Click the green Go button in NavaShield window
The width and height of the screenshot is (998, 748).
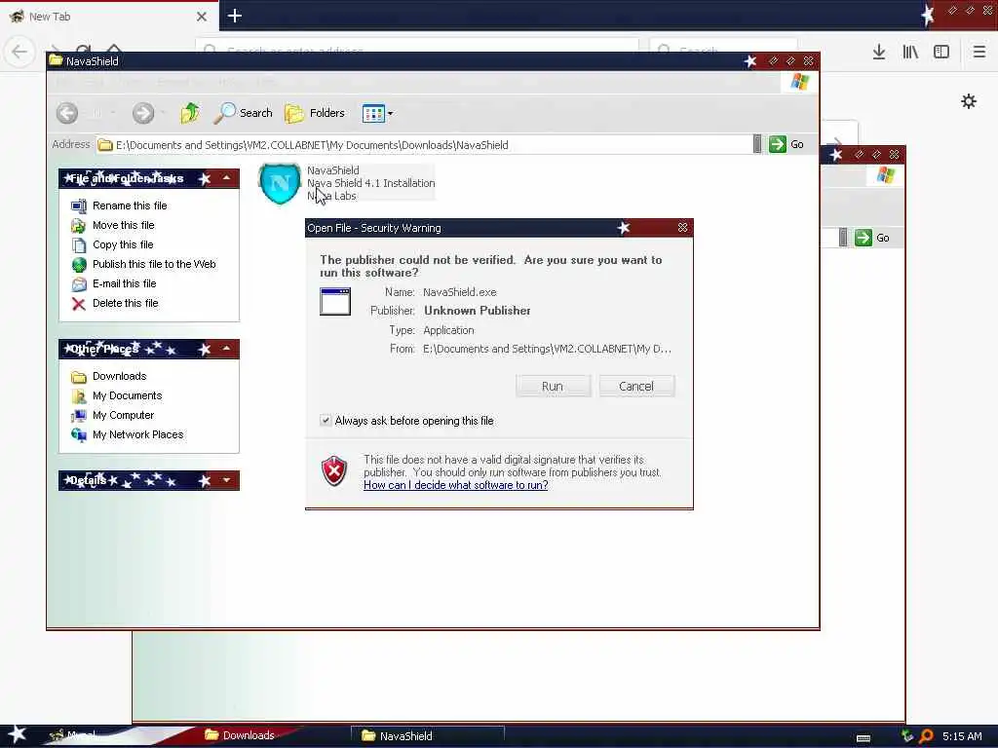(787, 144)
